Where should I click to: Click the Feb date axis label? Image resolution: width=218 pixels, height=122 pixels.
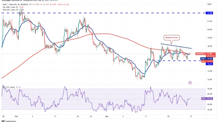point(16,117)
